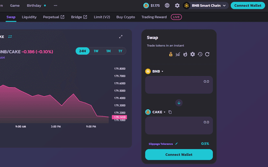Screen dimensions: 268x167
Task: Click the Swap panel heading
Action: [x=152, y=38]
